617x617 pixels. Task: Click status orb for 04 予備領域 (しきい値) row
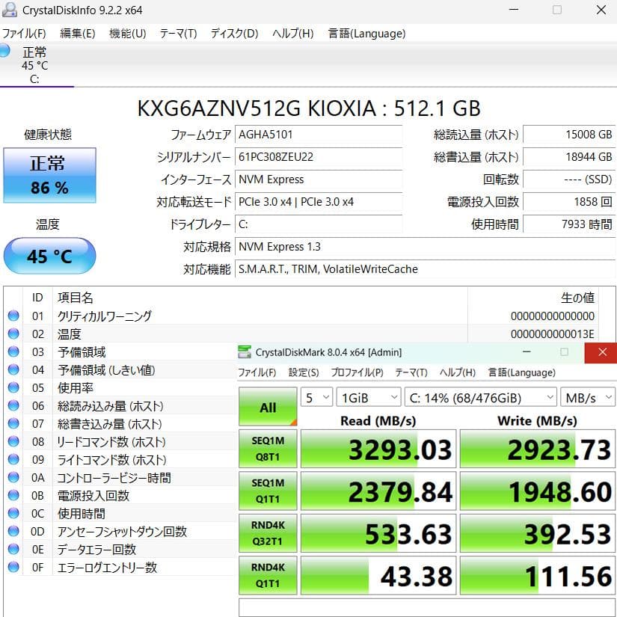(x=13, y=369)
